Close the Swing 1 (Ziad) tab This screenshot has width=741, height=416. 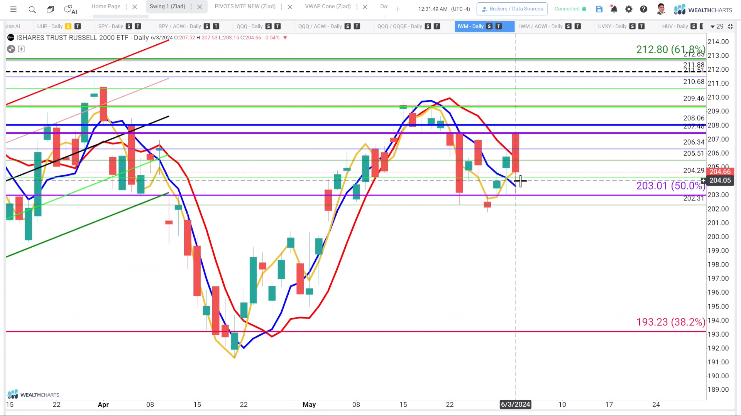[x=200, y=7]
